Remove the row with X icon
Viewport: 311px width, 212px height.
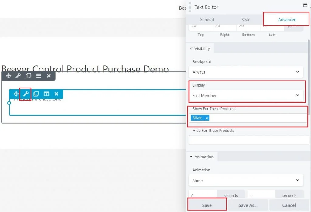[x=49, y=76]
